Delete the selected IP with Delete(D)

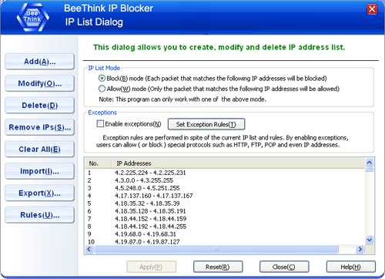[39, 106]
